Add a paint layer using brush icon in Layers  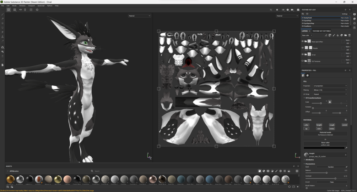tap(334, 35)
